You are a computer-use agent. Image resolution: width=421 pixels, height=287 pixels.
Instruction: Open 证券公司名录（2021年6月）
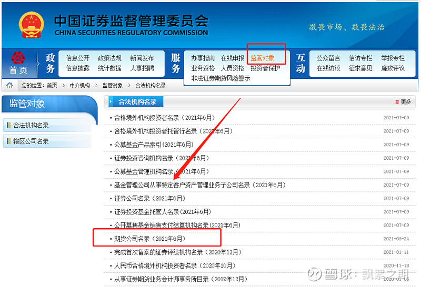[x=150, y=198]
